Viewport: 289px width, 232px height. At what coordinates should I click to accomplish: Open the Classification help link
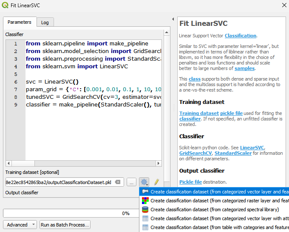click(x=241, y=36)
